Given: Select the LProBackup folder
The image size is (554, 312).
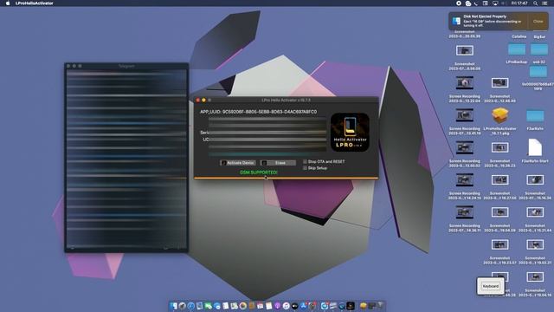Looking at the screenshot, I should tap(517, 49).
